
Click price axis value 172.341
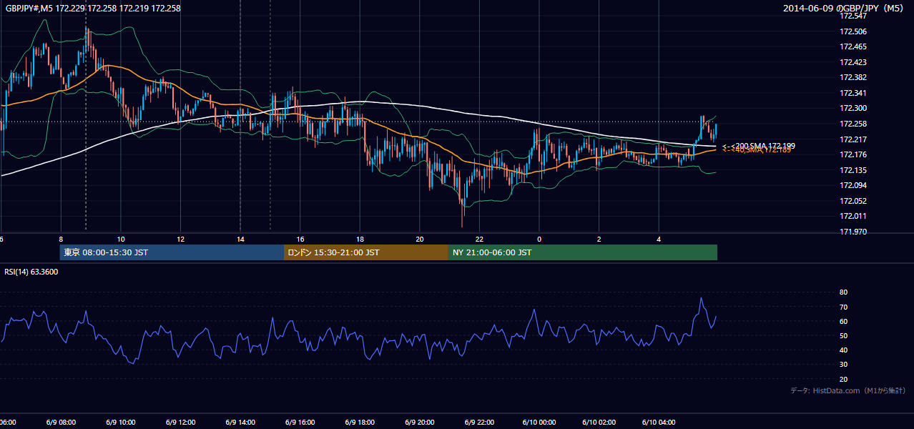coord(852,93)
